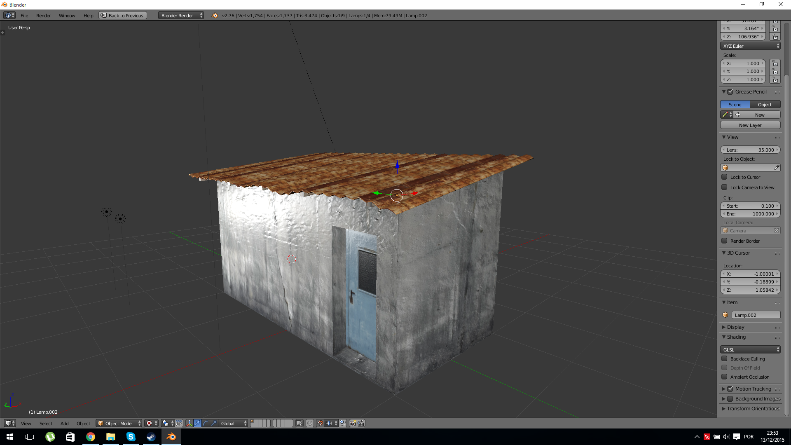Enable Lock Camera to View
791x445 pixels.
pyautogui.click(x=724, y=187)
